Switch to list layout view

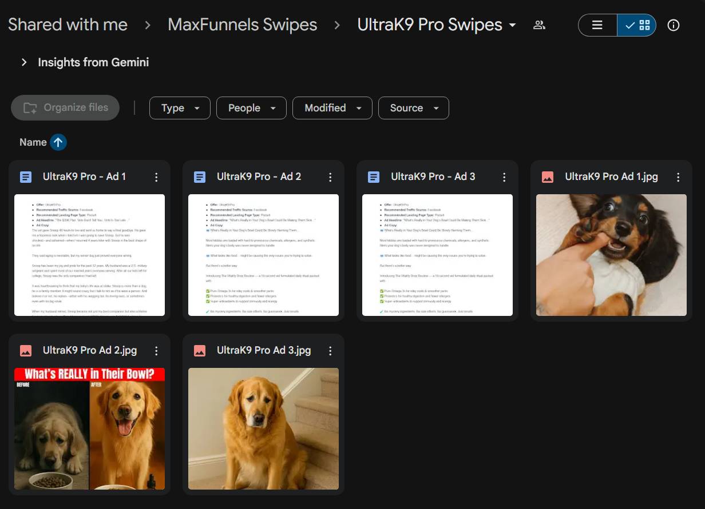(x=597, y=25)
